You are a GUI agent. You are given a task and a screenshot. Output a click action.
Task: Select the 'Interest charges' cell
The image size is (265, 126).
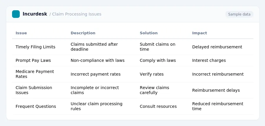click(x=209, y=61)
